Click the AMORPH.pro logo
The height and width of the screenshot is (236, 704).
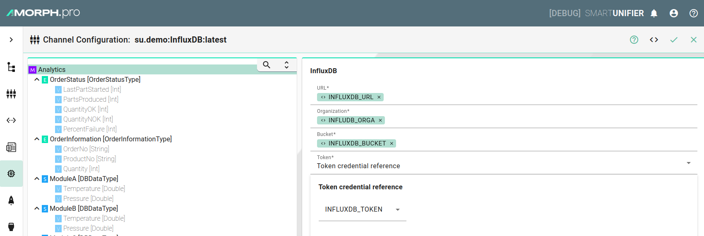tap(43, 13)
